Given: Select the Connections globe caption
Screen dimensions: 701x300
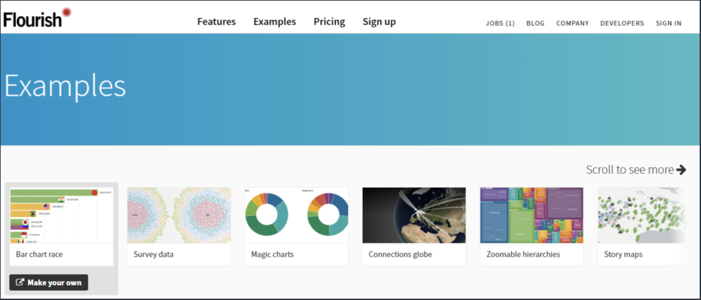Looking at the screenshot, I should coord(400,255).
